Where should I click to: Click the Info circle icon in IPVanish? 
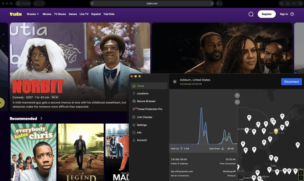coord(134,132)
